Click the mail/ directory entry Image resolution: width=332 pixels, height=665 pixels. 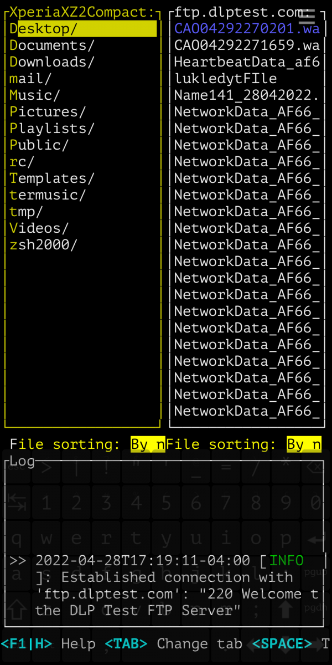point(30,79)
